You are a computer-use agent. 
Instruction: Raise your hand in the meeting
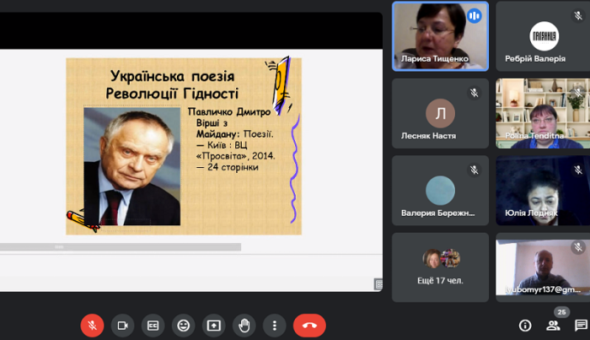[x=244, y=325]
